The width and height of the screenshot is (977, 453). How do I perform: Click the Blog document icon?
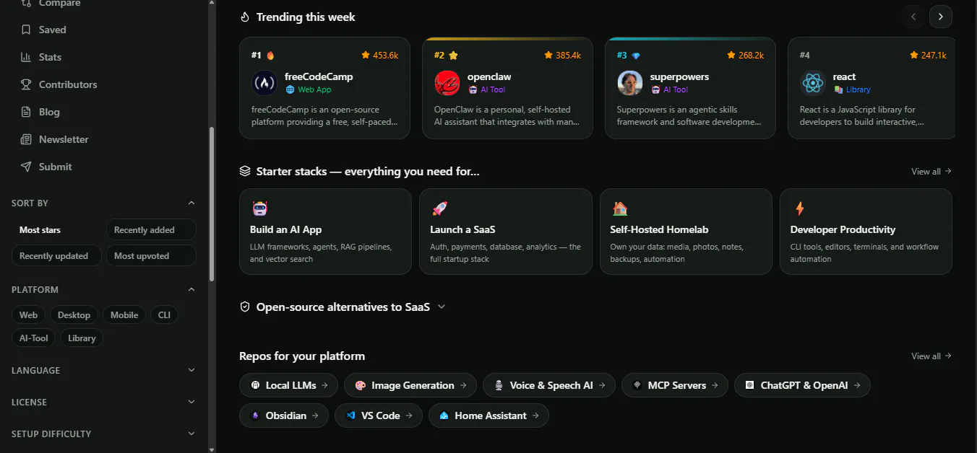coord(26,112)
